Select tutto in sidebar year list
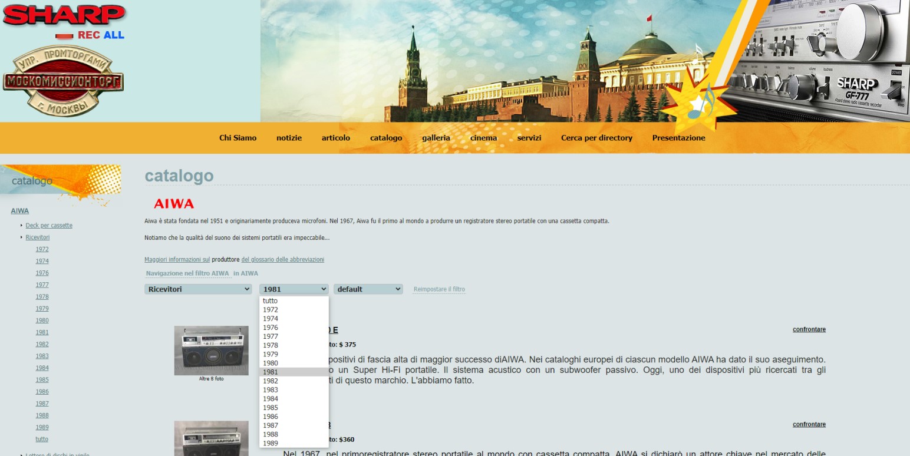The height and width of the screenshot is (456, 910). click(x=42, y=440)
